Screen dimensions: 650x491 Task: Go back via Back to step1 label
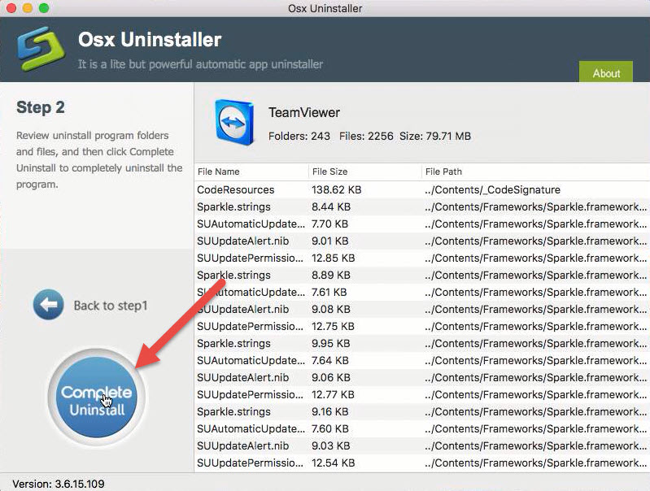[111, 306]
